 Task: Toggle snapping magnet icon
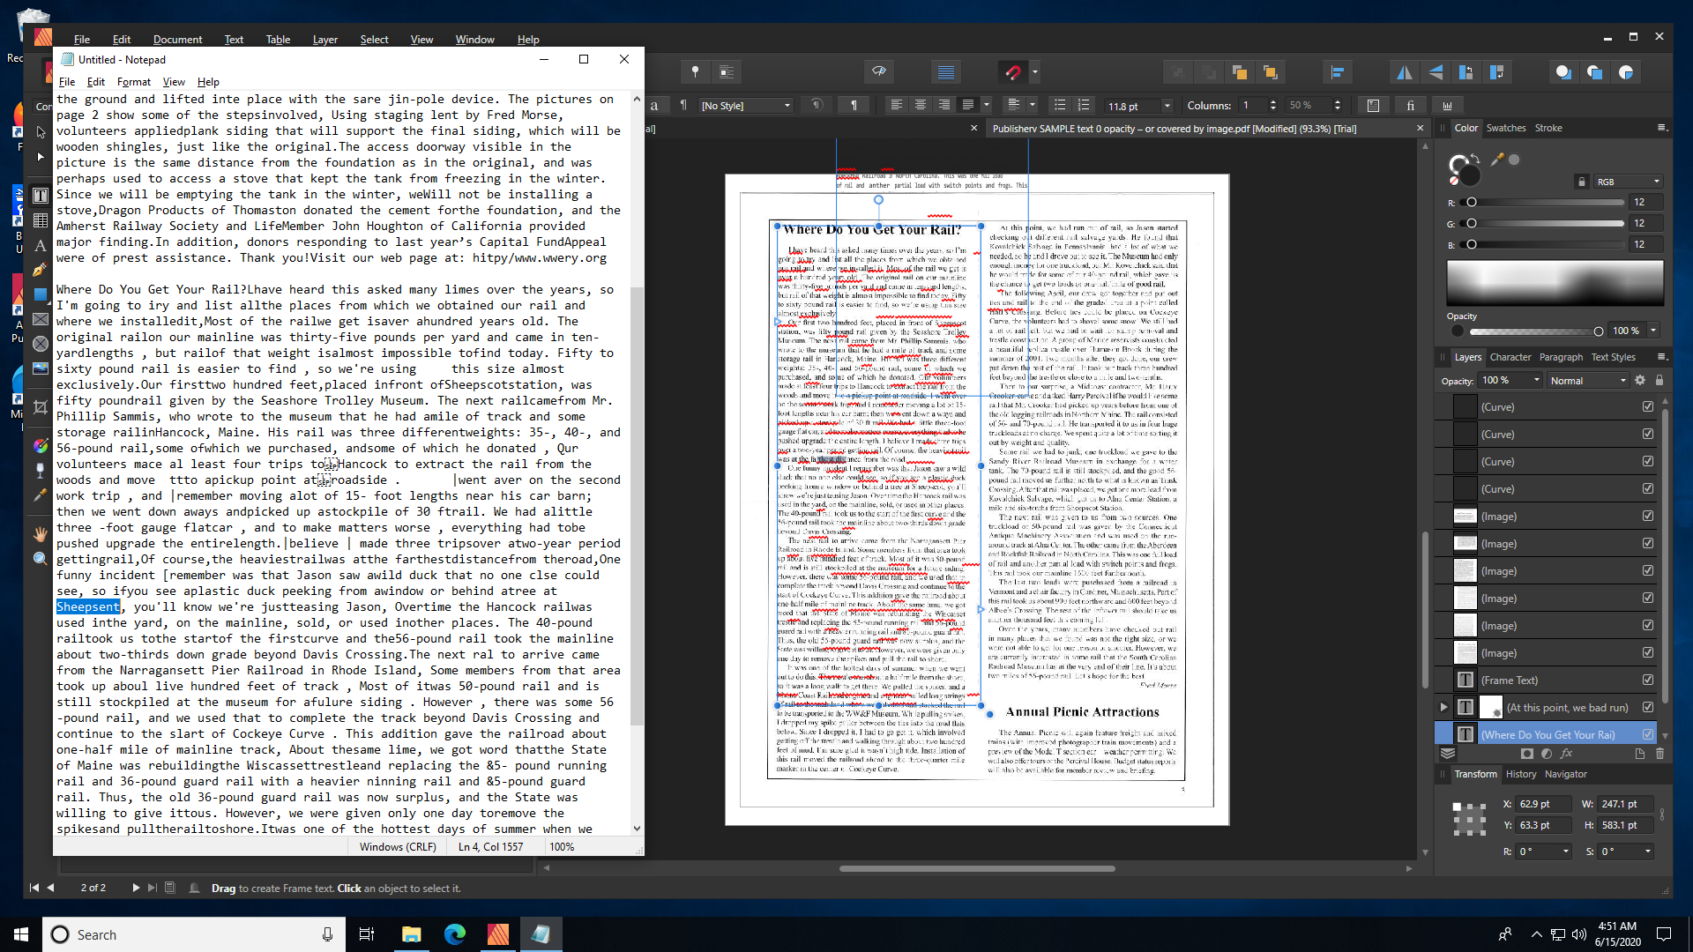pos(1013,72)
